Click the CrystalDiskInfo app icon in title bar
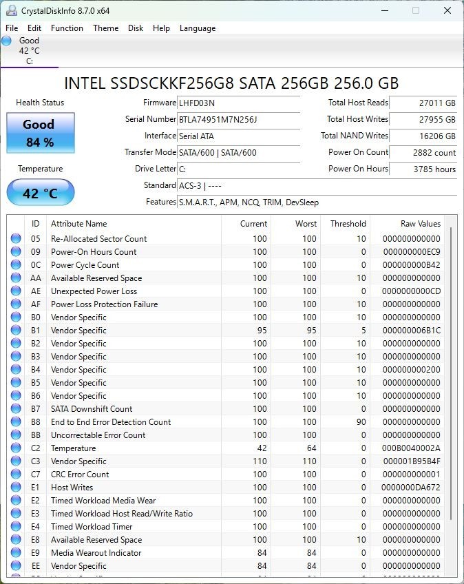This screenshot has width=464, height=584. pos(12,10)
